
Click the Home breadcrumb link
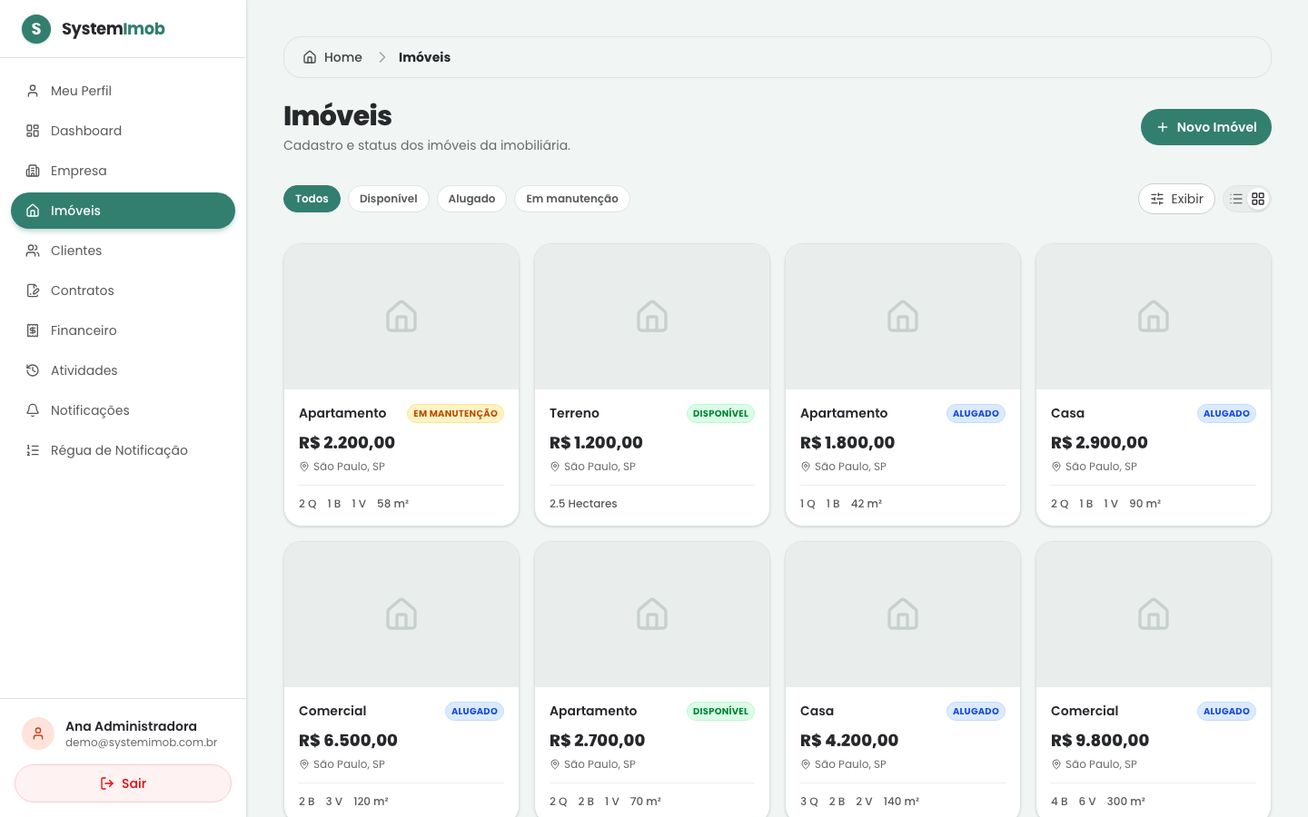332,57
